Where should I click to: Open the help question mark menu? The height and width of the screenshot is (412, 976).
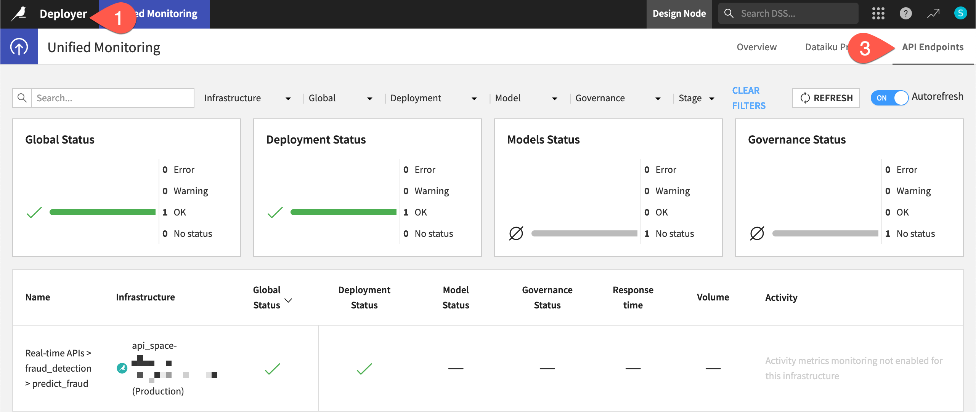[x=905, y=14]
